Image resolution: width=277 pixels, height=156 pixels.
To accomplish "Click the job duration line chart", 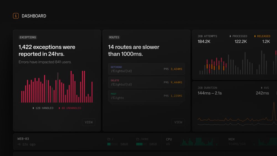I will (237, 114).
